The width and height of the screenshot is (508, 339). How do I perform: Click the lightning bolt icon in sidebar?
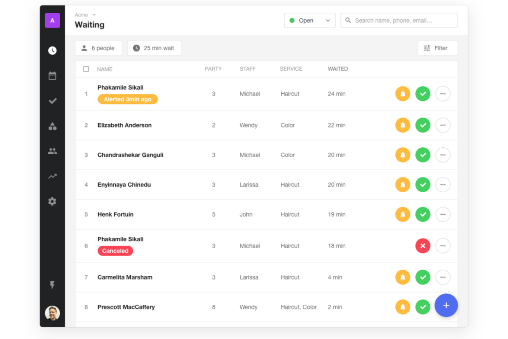tap(52, 285)
